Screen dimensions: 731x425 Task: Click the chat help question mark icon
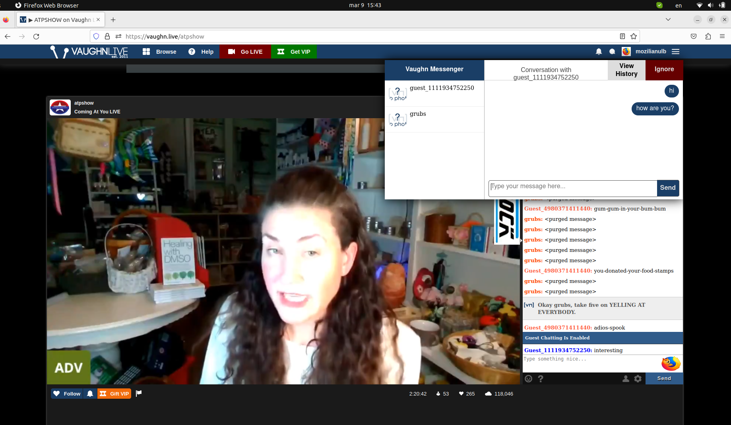(541, 378)
